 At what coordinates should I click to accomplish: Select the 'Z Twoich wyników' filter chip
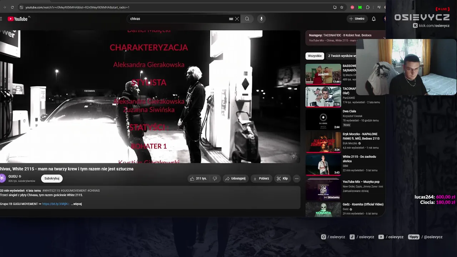click(x=342, y=56)
